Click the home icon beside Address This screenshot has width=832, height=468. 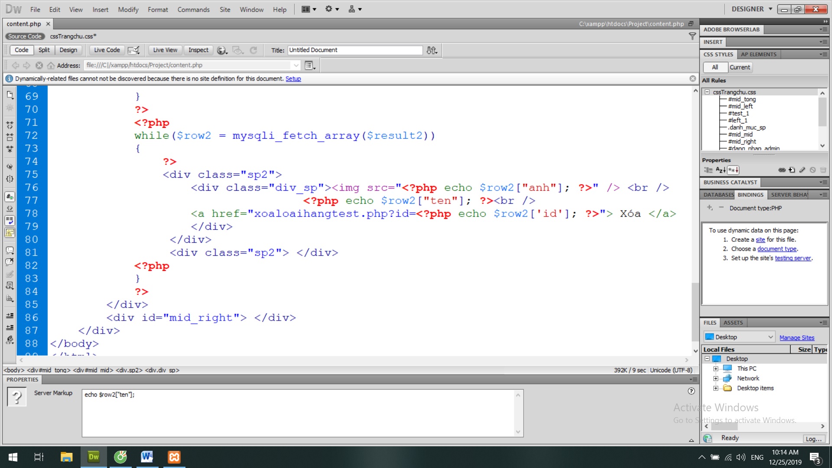tap(51, 65)
